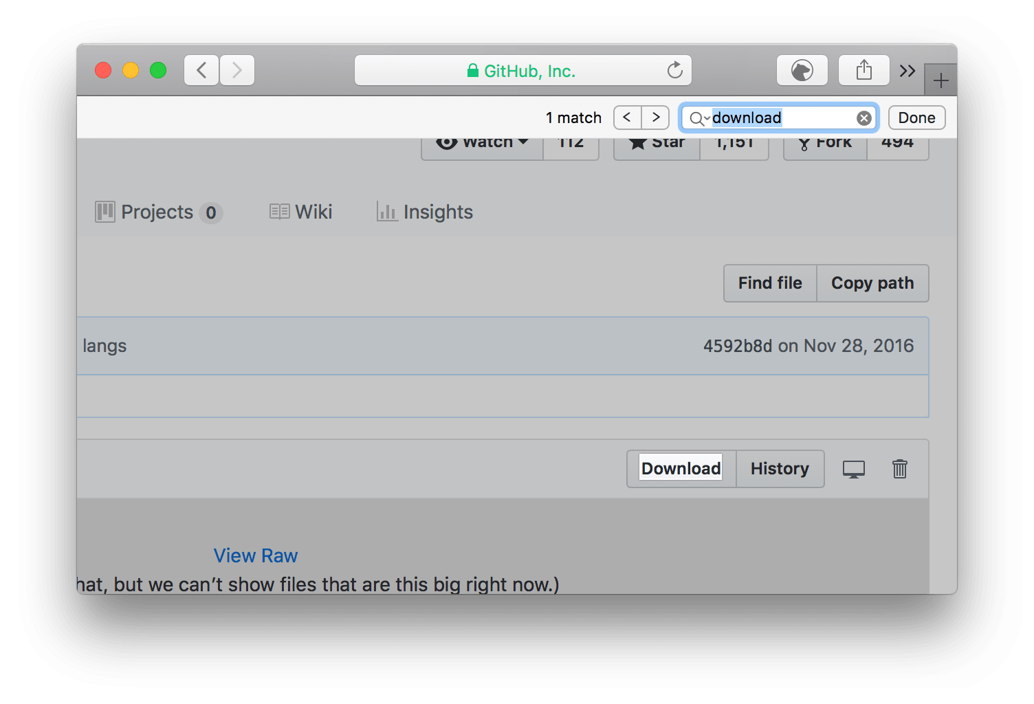1034x704 pixels.
Task: Open find options via the magnifier dropdown
Action: click(698, 118)
